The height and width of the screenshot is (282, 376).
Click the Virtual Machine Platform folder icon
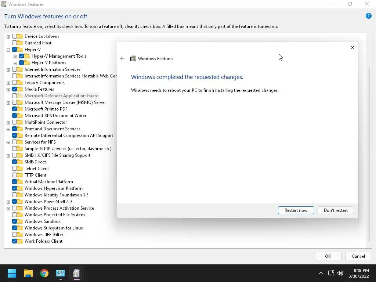tap(20, 181)
